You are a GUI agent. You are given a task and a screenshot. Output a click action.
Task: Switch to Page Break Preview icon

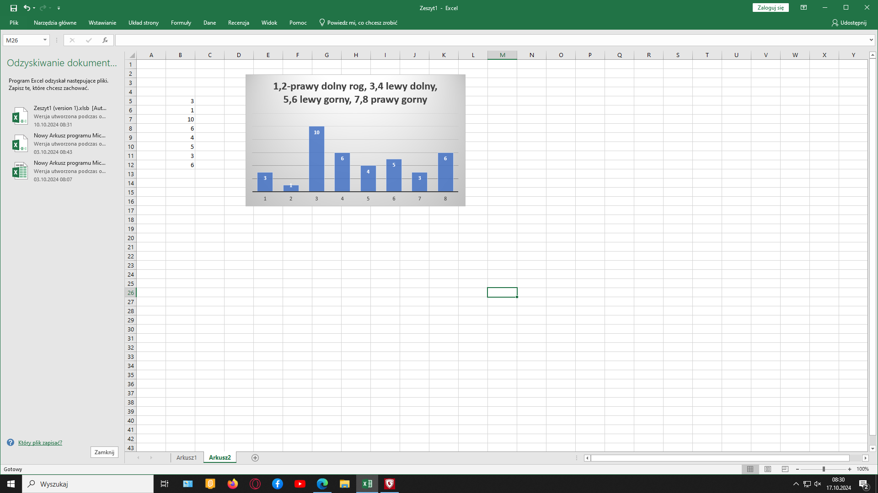785,469
